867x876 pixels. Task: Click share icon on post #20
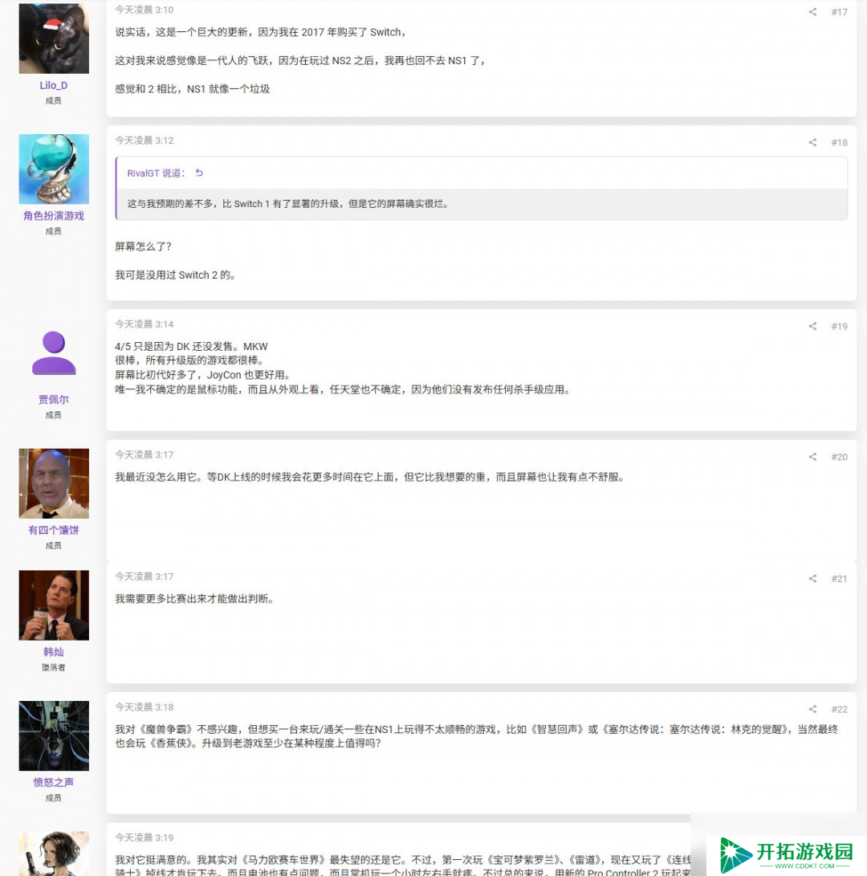pyautogui.click(x=812, y=457)
